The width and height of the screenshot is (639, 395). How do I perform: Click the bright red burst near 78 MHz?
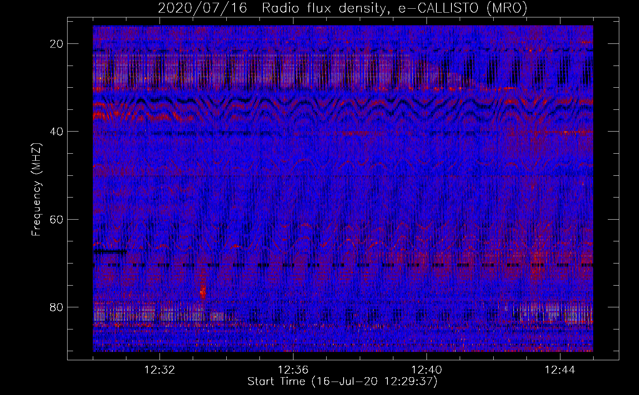[203, 292]
